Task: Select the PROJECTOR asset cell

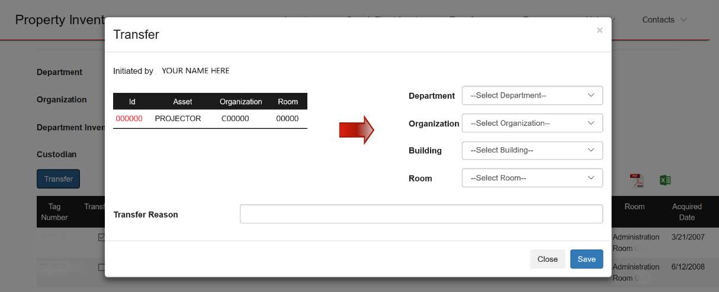Action: tap(178, 118)
